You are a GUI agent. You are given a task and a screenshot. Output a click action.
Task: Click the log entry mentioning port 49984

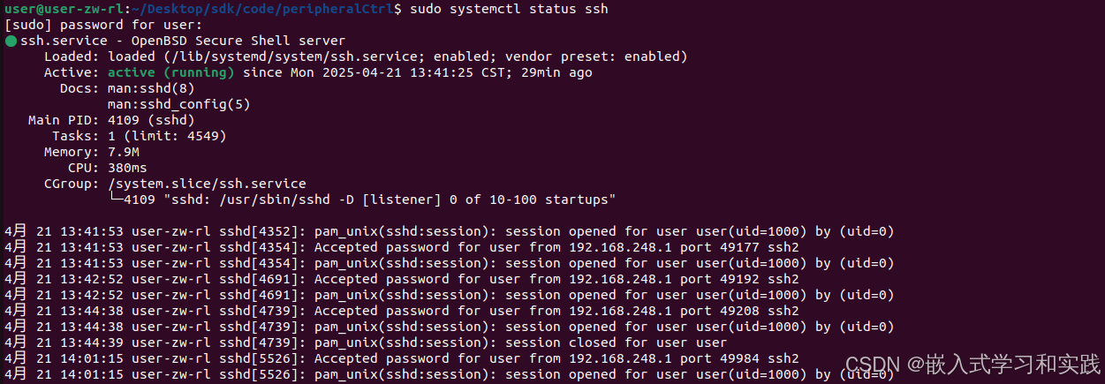(401, 358)
